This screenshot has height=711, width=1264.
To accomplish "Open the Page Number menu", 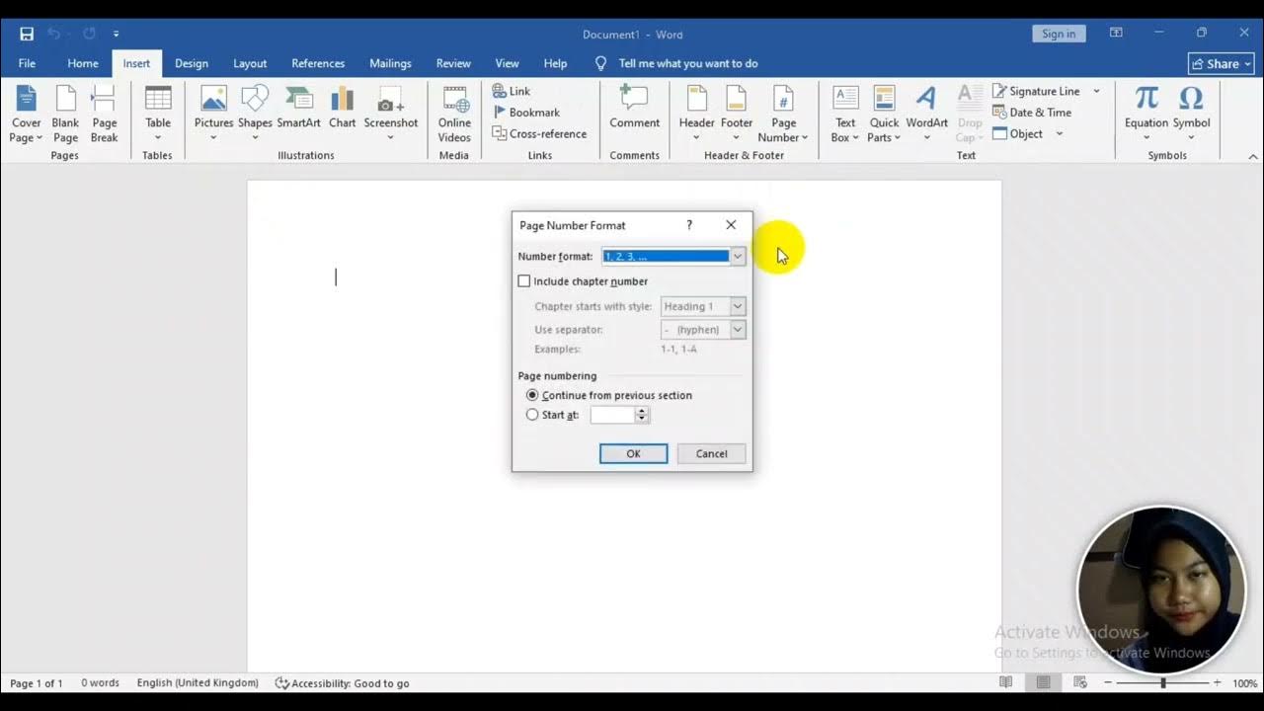I will [783, 115].
